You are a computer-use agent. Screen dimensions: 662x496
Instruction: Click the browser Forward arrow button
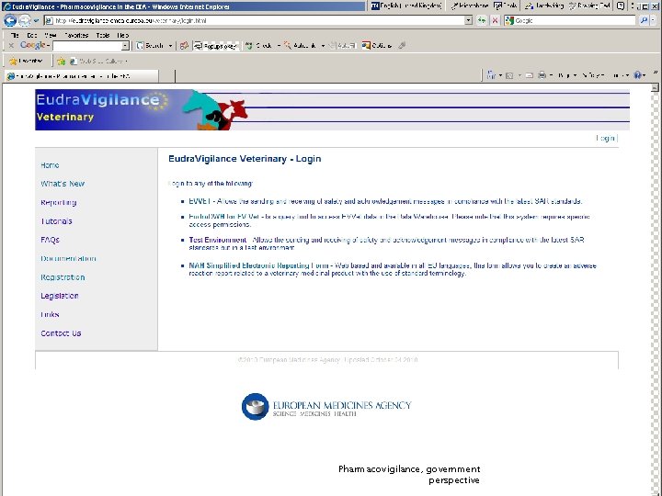click(x=25, y=20)
